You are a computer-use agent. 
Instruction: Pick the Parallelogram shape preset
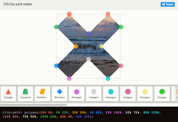pos(42,94)
